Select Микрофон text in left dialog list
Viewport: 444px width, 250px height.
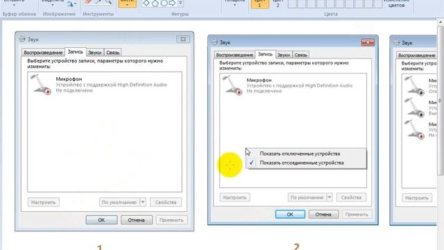pos(69,78)
